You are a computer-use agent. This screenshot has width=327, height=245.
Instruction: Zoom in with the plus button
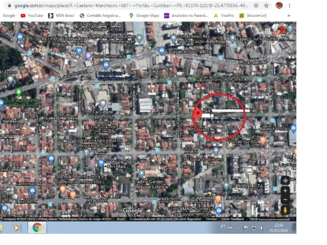pos(285,191)
